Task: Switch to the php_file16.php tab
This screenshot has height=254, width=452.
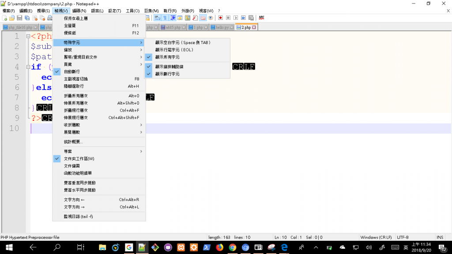Action: point(20,27)
